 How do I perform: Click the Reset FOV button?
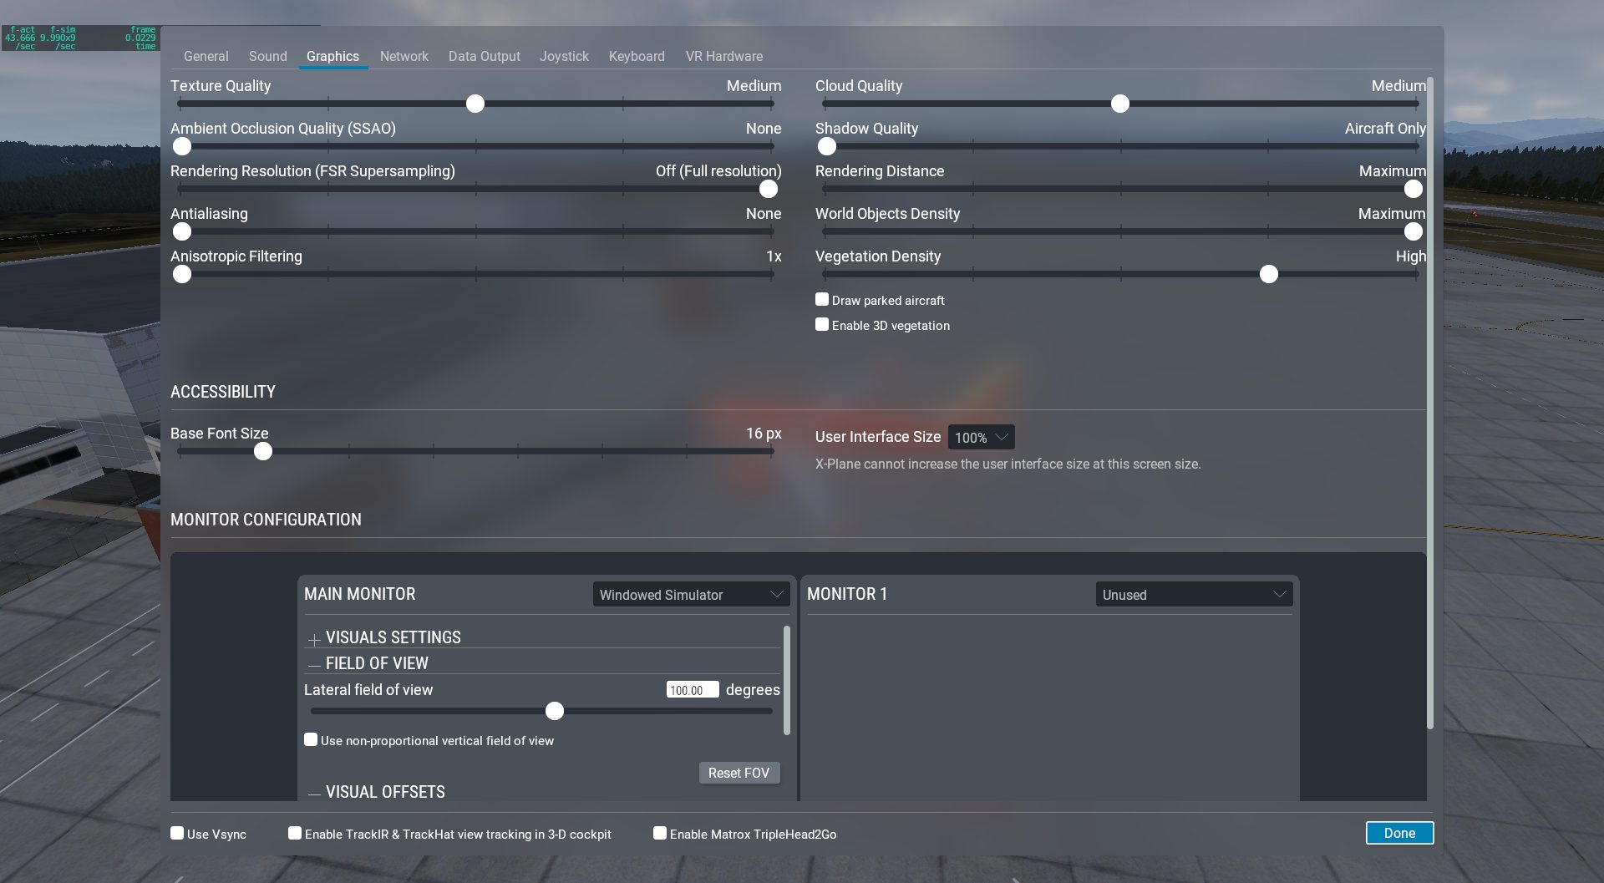tap(739, 774)
